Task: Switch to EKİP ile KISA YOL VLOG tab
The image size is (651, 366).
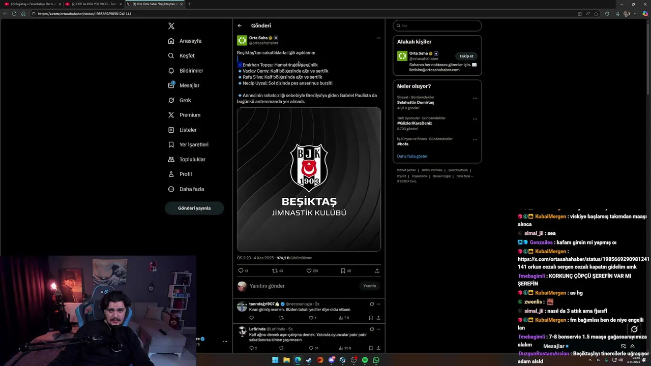Action: tap(94, 4)
